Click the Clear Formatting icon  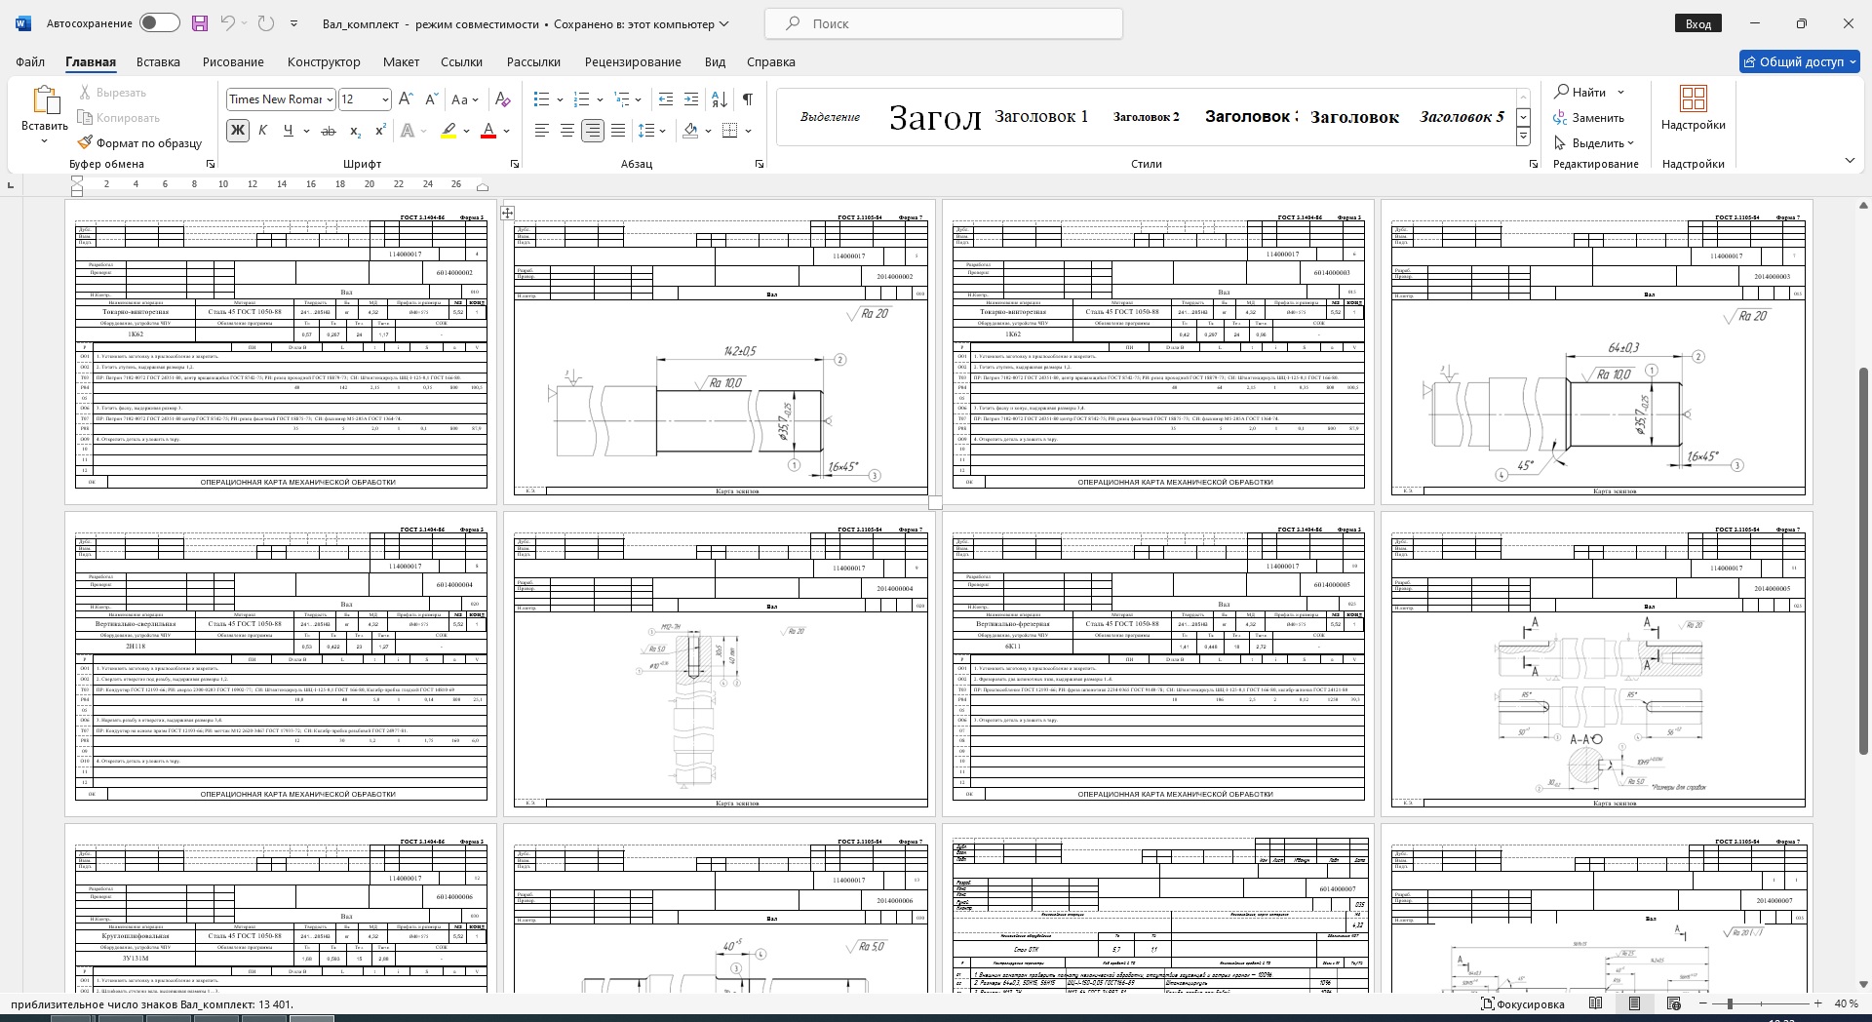pyautogui.click(x=502, y=99)
